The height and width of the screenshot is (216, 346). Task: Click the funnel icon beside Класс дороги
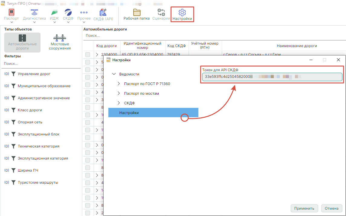[x=14, y=110]
